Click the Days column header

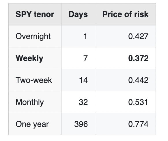(78, 14)
